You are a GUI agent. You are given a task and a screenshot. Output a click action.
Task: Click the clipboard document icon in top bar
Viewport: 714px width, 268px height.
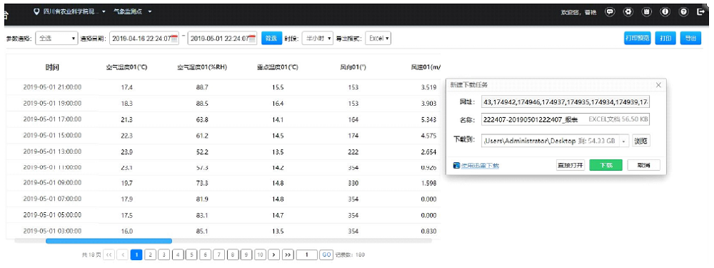647,12
